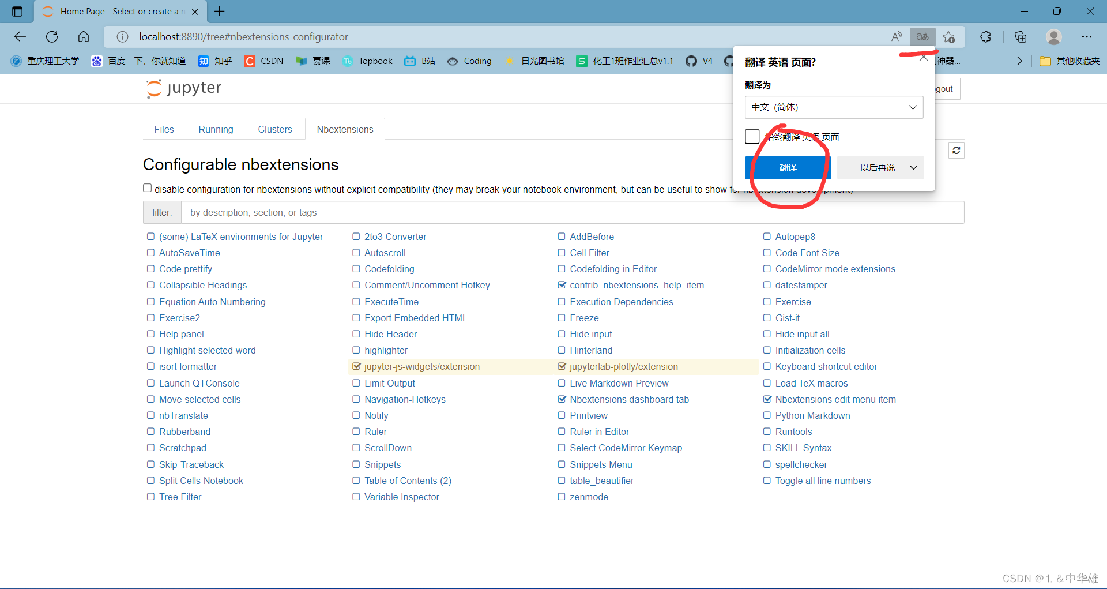Open a new browser tab with plus
Screen dimensions: 1107x589
[x=220, y=12]
